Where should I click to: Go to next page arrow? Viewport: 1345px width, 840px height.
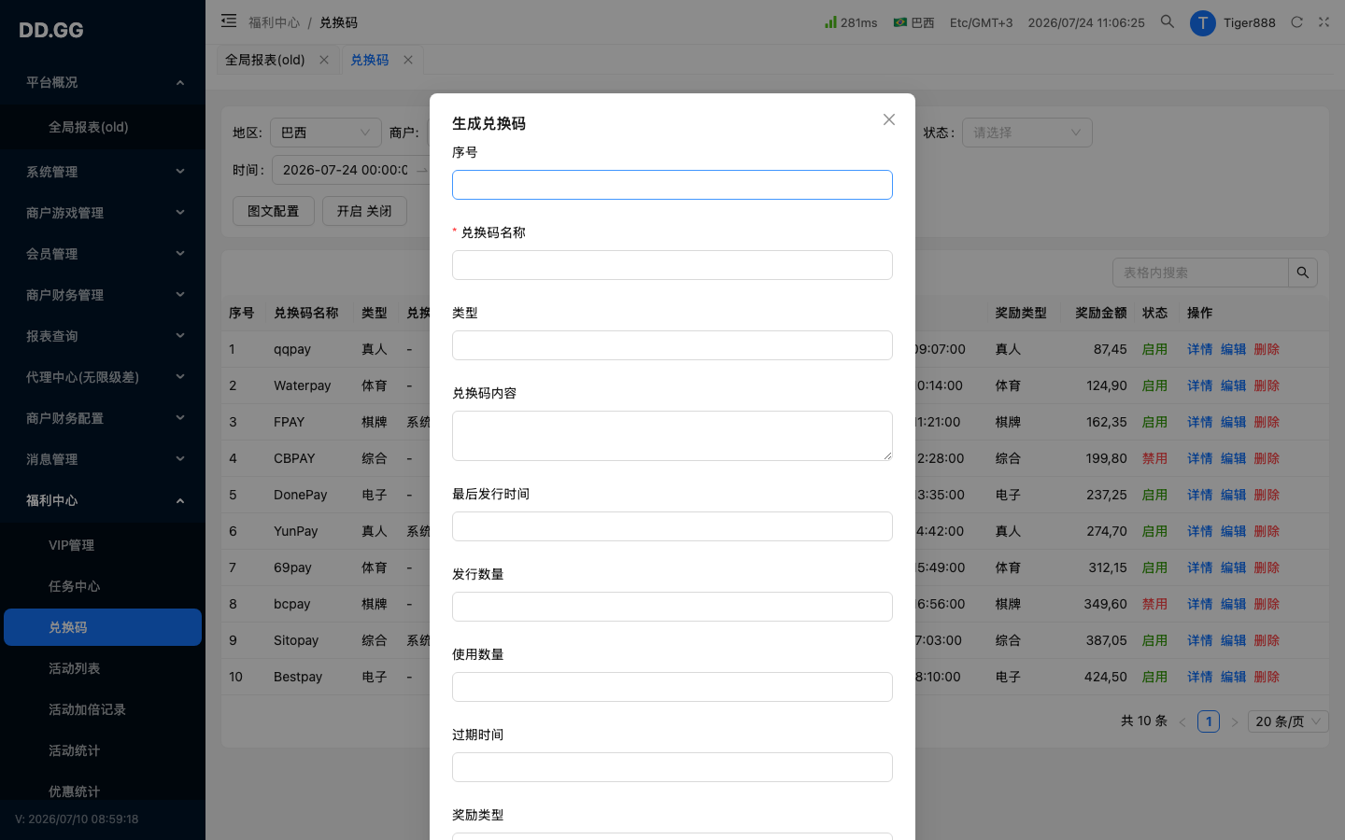tap(1234, 721)
